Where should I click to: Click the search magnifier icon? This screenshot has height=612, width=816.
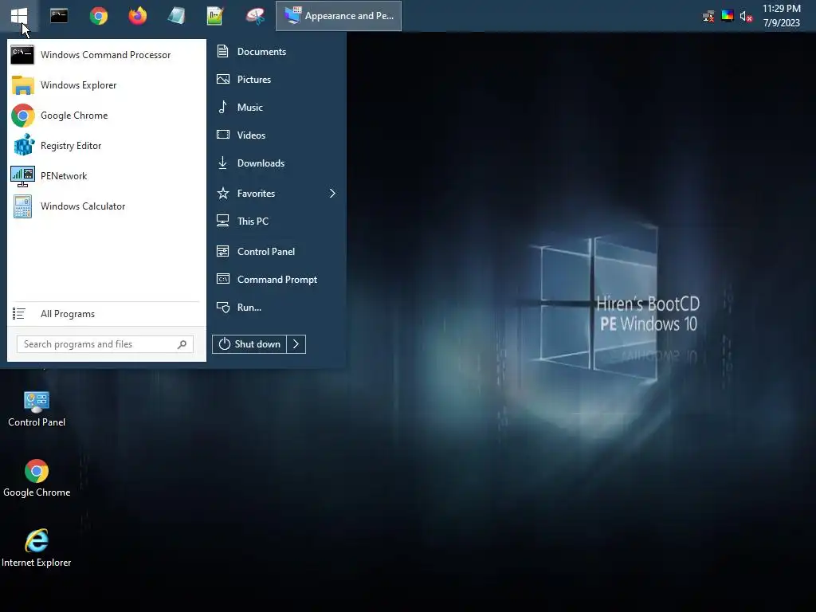(182, 344)
